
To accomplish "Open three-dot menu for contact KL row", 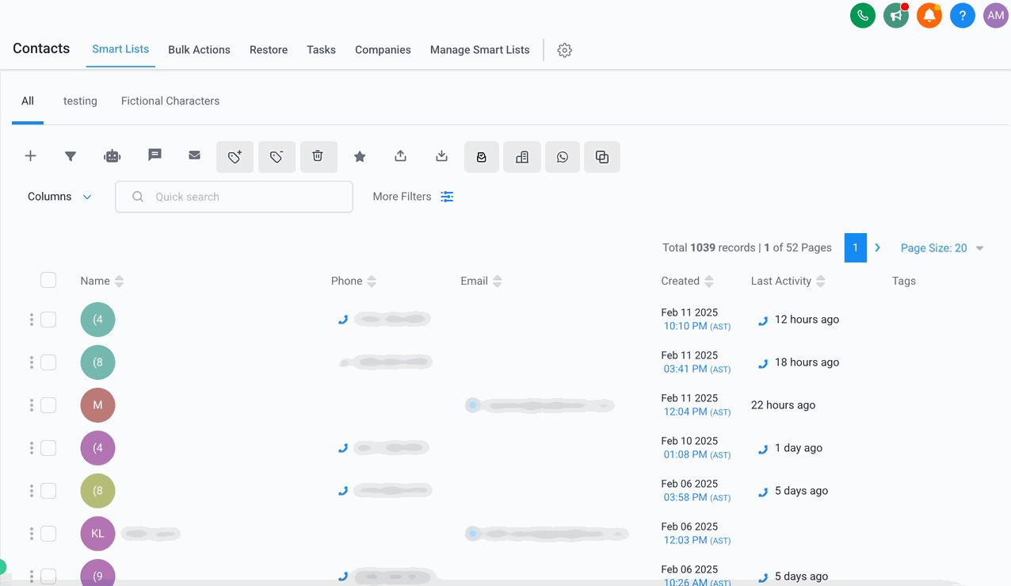I will click(x=32, y=534).
